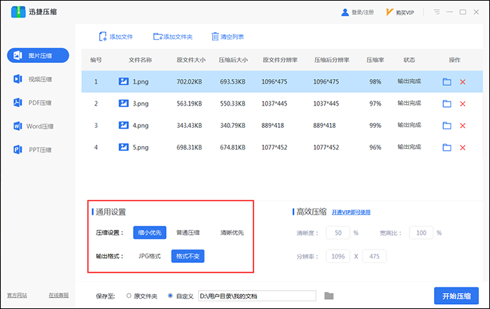Image resolution: width=490 pixels, height=309 pixels.
Task: Click resolution width field 1096
Action: [x=338, y=257]
